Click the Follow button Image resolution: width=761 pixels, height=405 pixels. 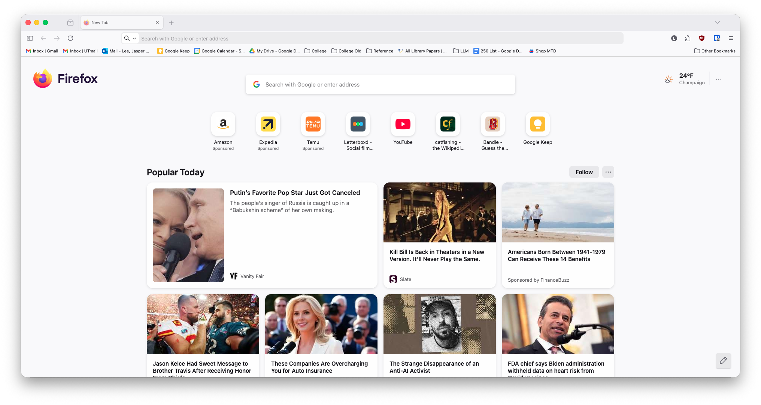coord(584,172)
